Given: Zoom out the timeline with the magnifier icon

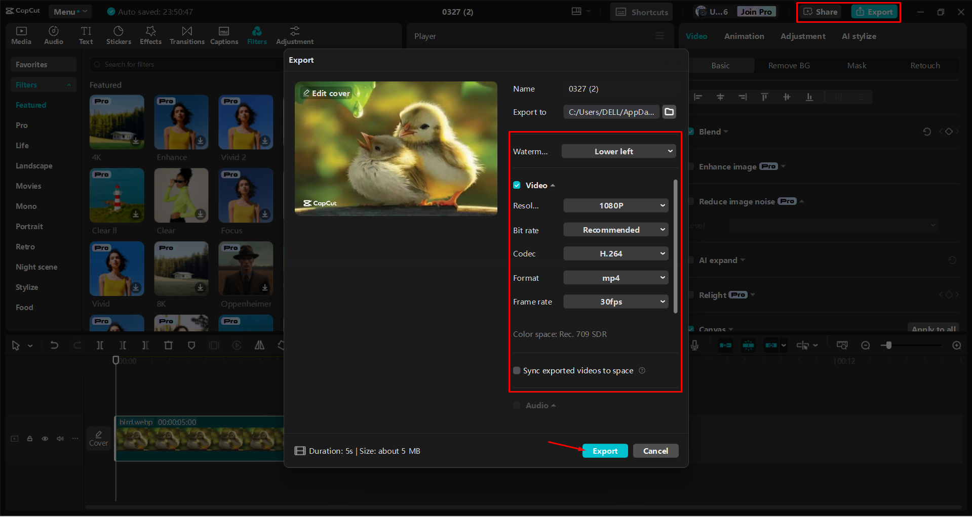Looking at the screenshot, I should [x=866, y=345].
